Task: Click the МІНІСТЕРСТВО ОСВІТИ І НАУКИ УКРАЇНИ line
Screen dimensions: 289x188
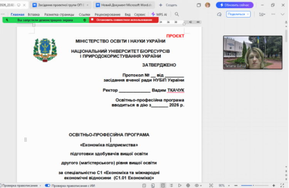Action: coord(120,41)
